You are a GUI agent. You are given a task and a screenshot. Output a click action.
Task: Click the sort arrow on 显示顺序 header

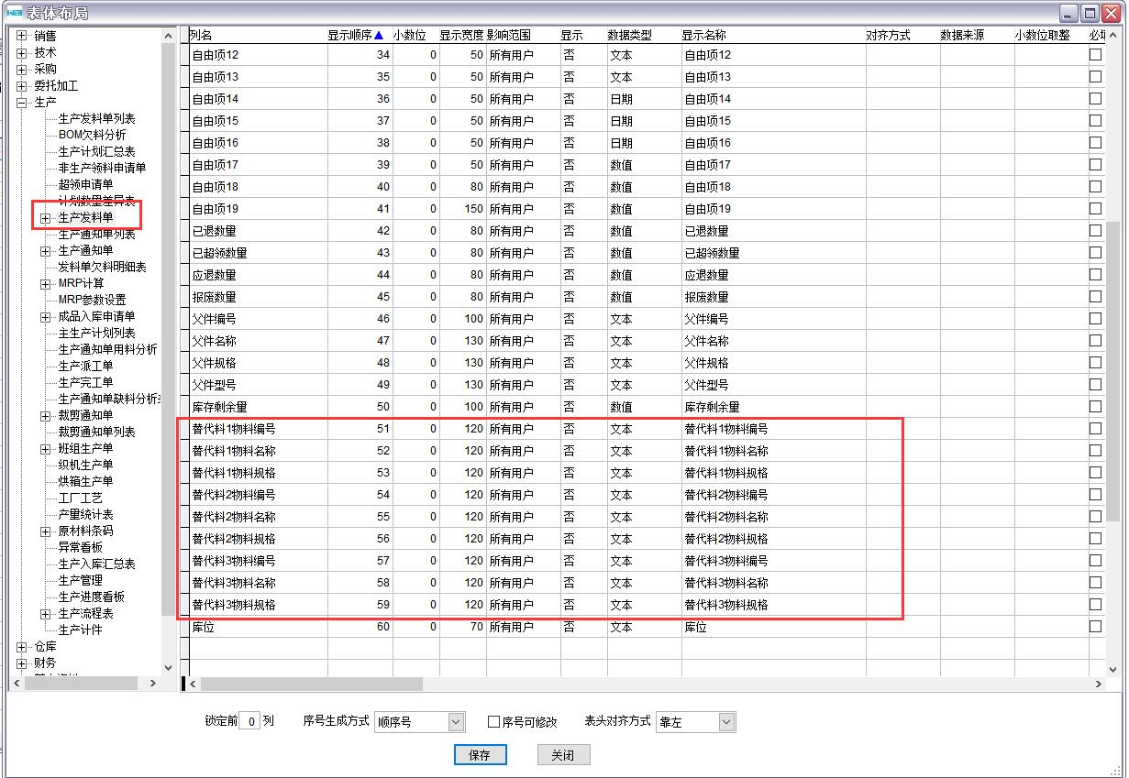click(378, 36)
